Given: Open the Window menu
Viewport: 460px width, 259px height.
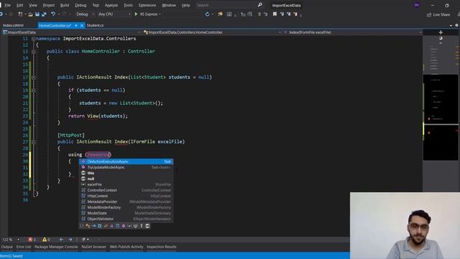Looking at the screenshot, I should (169, 5).
